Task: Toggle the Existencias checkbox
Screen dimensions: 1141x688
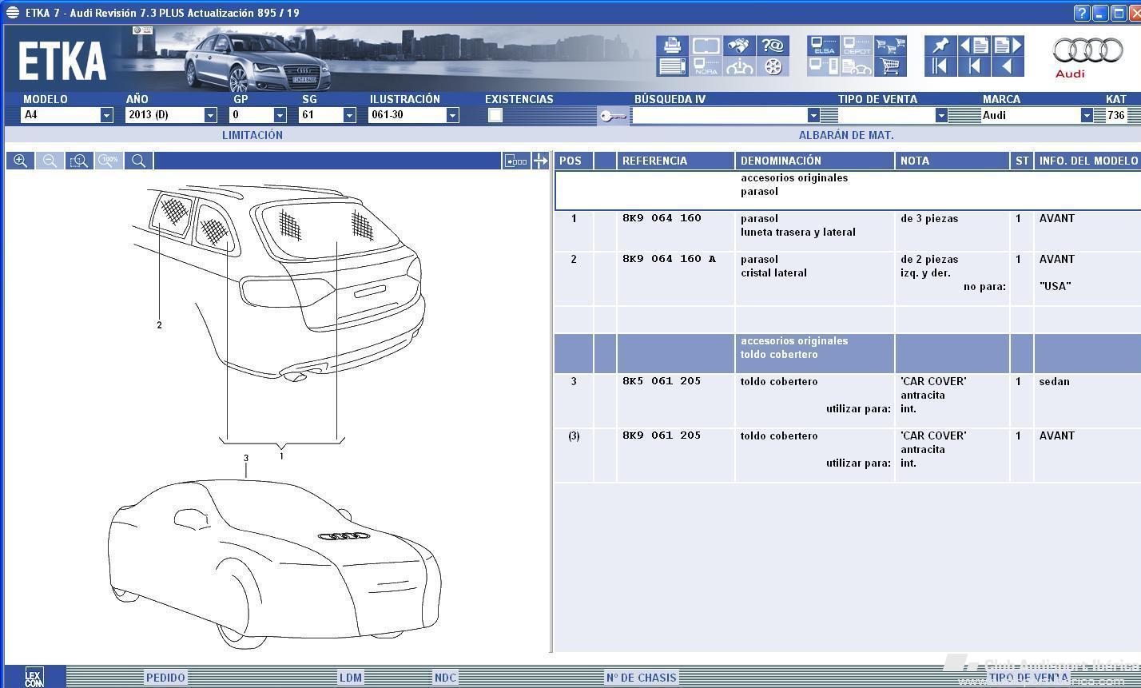Action: click(x=495, y=115)
